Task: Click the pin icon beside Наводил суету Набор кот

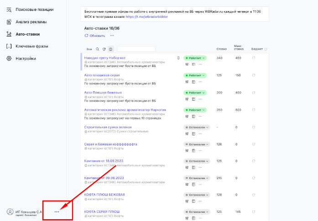Action: (x=178, y=58)
